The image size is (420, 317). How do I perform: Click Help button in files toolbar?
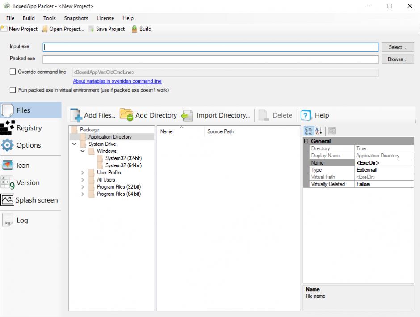(315, 115)
